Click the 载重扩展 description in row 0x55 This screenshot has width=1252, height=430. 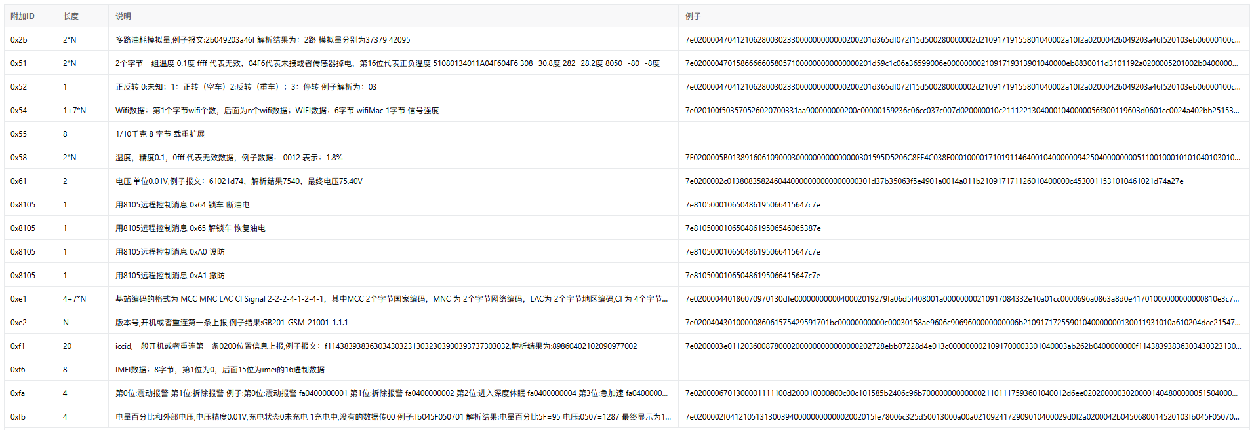pyautogui.click(x=160, y=134)
